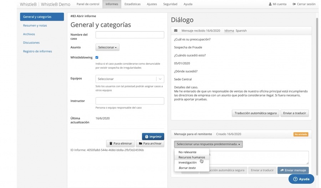
Task: Click the Nombre del caso input field
Action: pyautogui.click(x=130, y=34)
